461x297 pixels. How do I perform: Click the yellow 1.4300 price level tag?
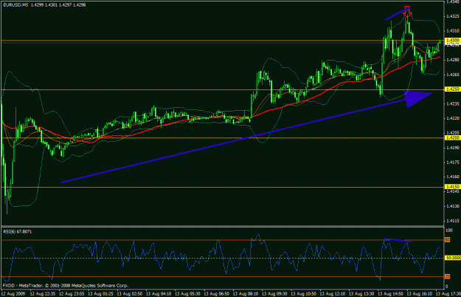tap(452, 40)
